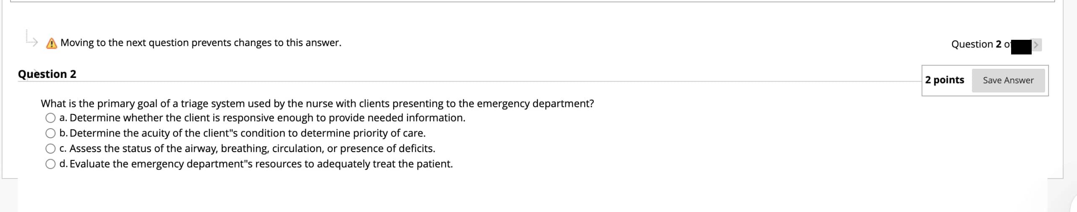The height and width of the screenshot is (212, 1077).
Task: Go to next question using chevron arrow
Action: (x=1036, y=45)
